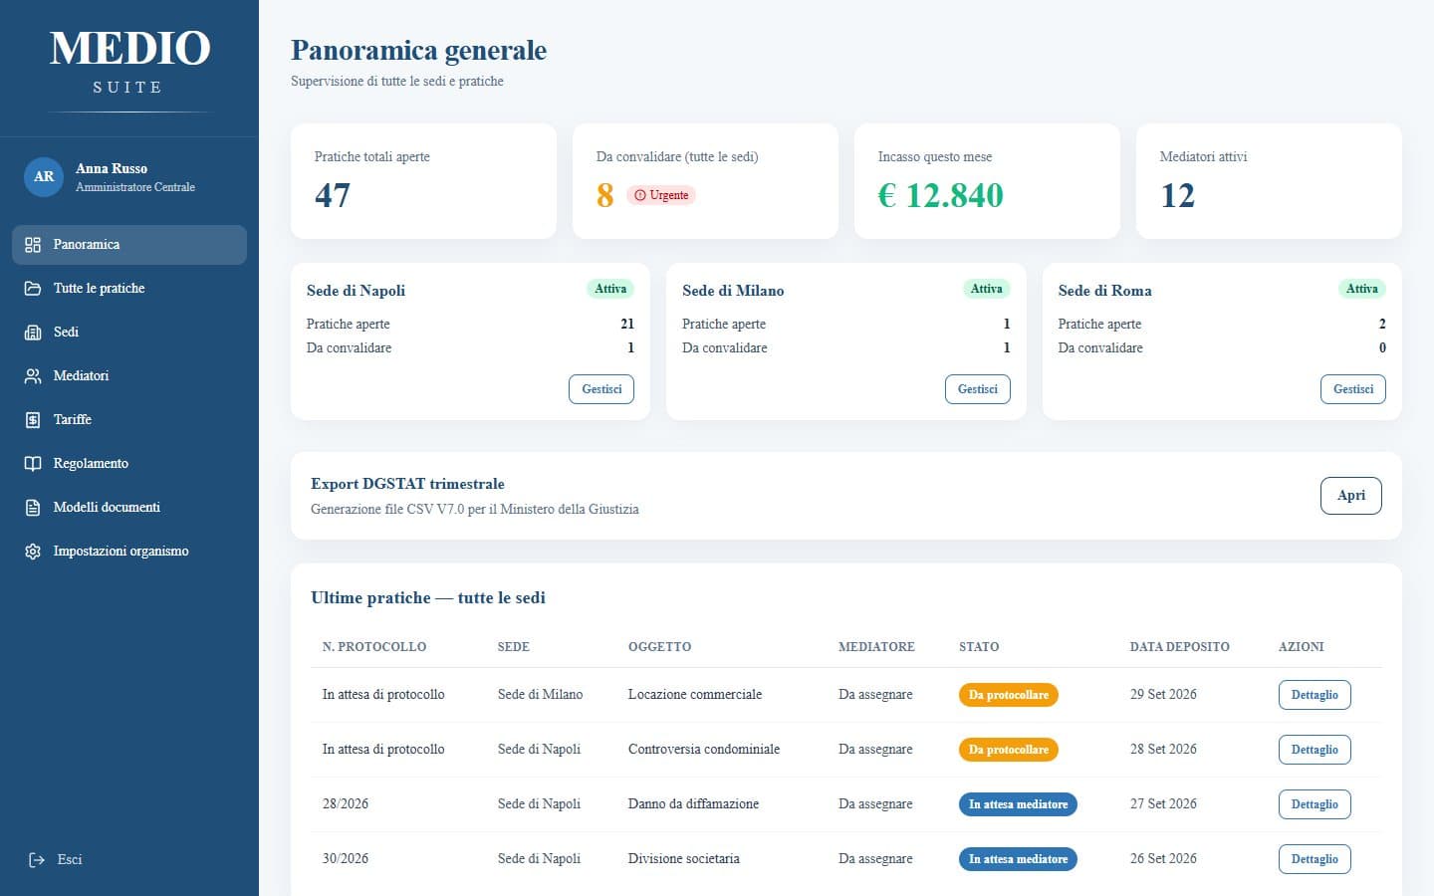
Task: Click the people icon beside Mediatori
Action: [x=33, y=376]
